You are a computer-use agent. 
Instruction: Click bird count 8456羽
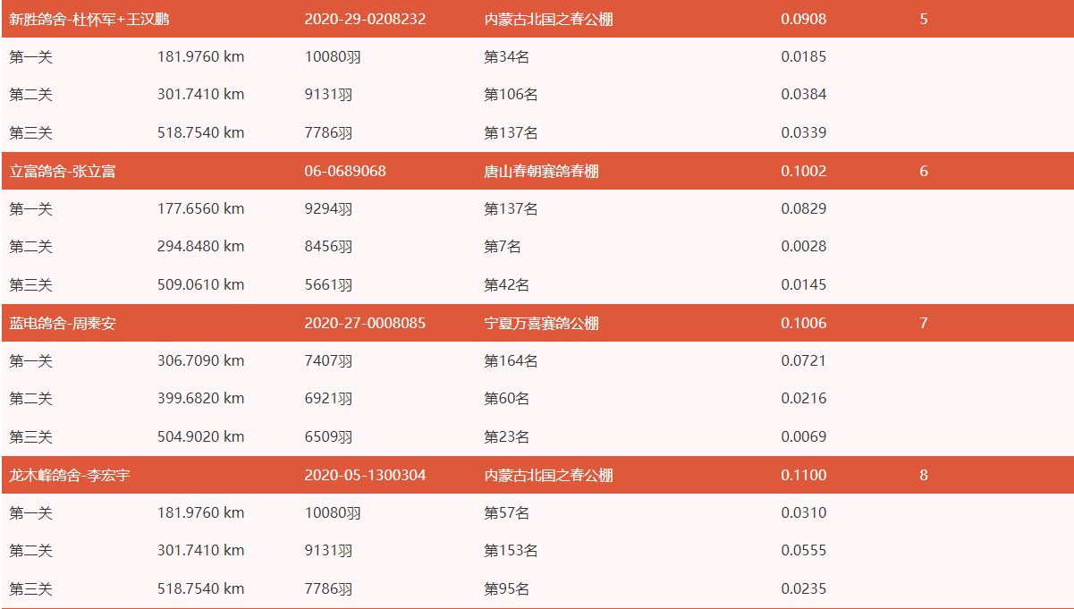click(x=328, y=247)
